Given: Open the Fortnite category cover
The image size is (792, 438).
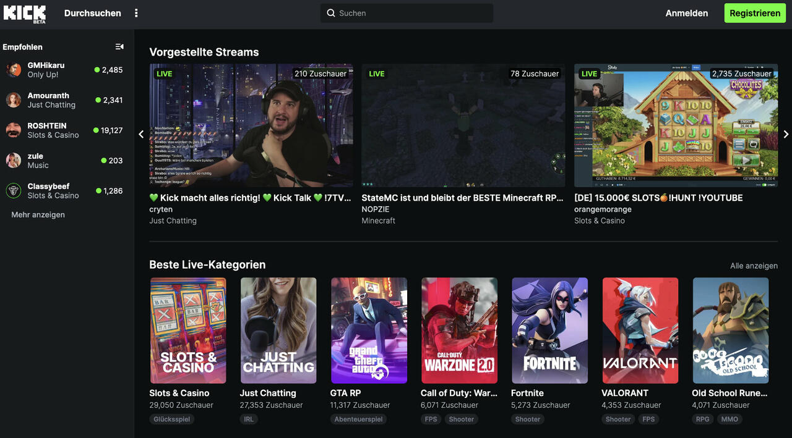Looking at the screenshot, I should (x=549, y=331).
